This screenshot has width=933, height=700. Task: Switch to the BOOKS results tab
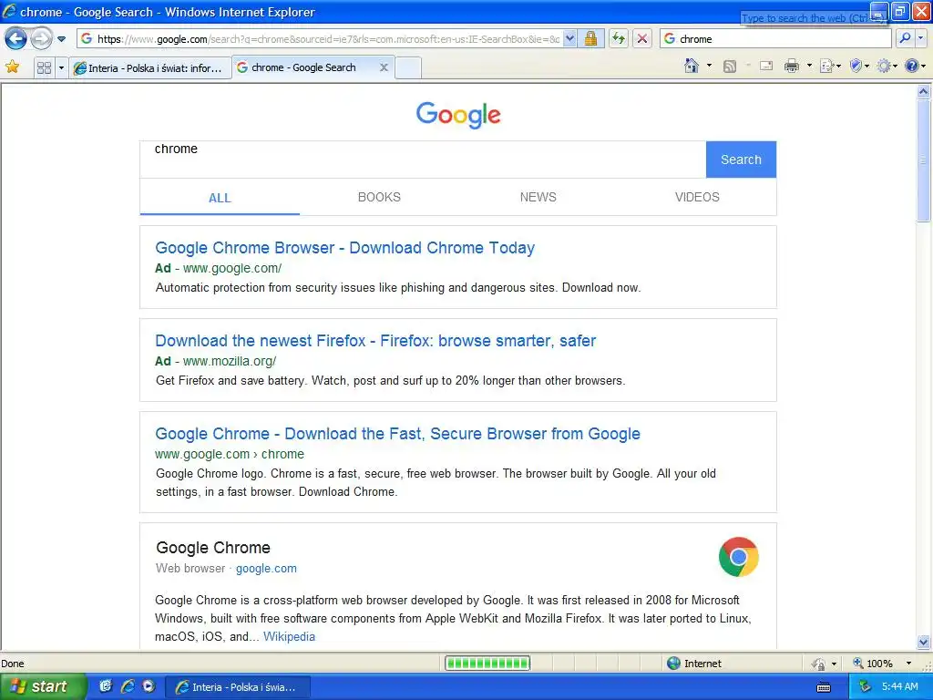379,197
